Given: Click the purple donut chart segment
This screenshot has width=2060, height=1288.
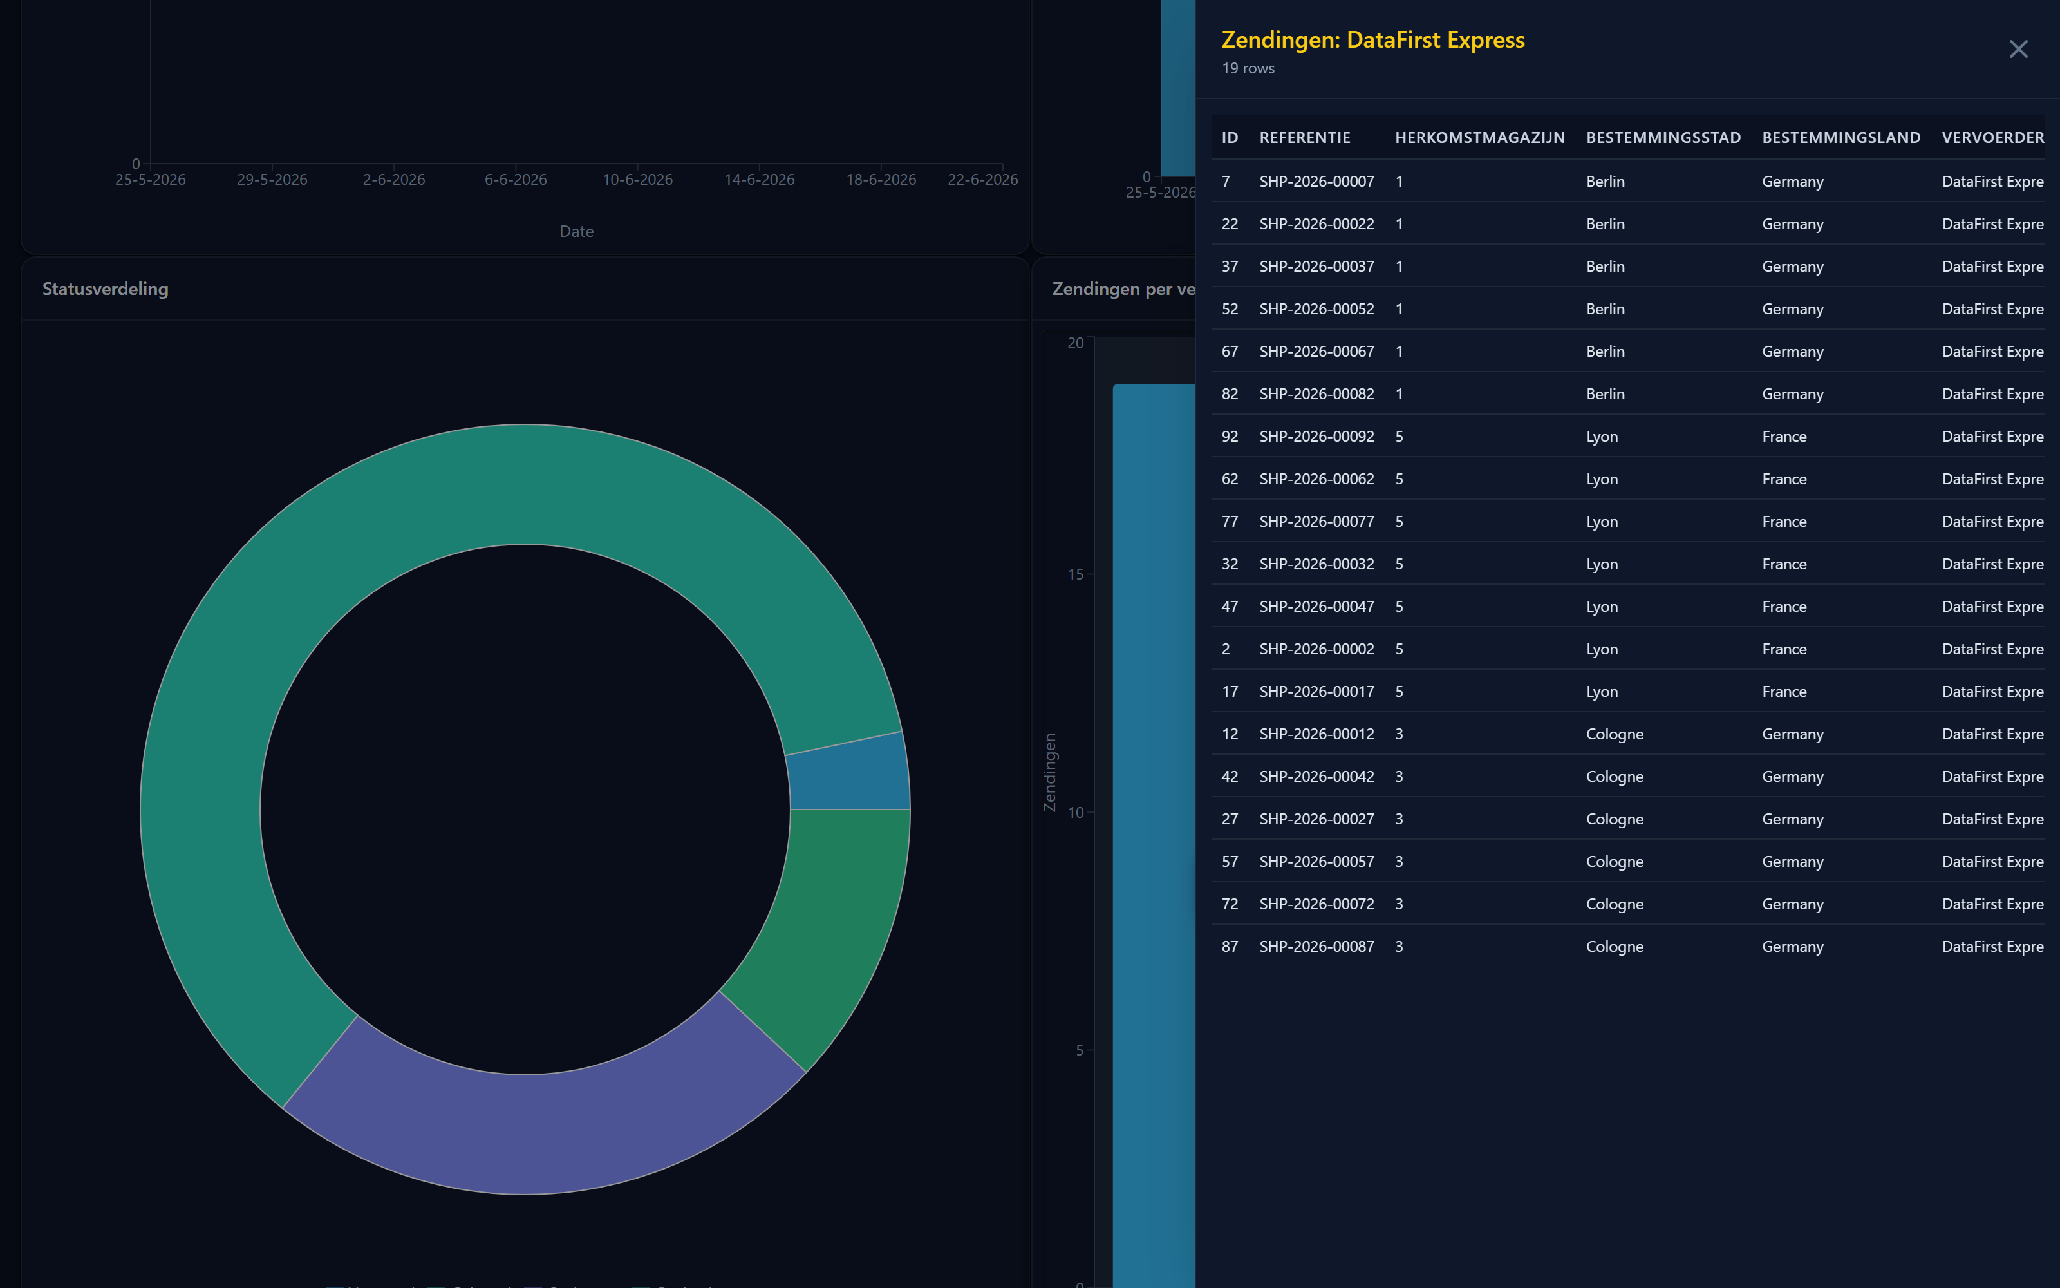Looking at the screenshot, I should 545,1124.
